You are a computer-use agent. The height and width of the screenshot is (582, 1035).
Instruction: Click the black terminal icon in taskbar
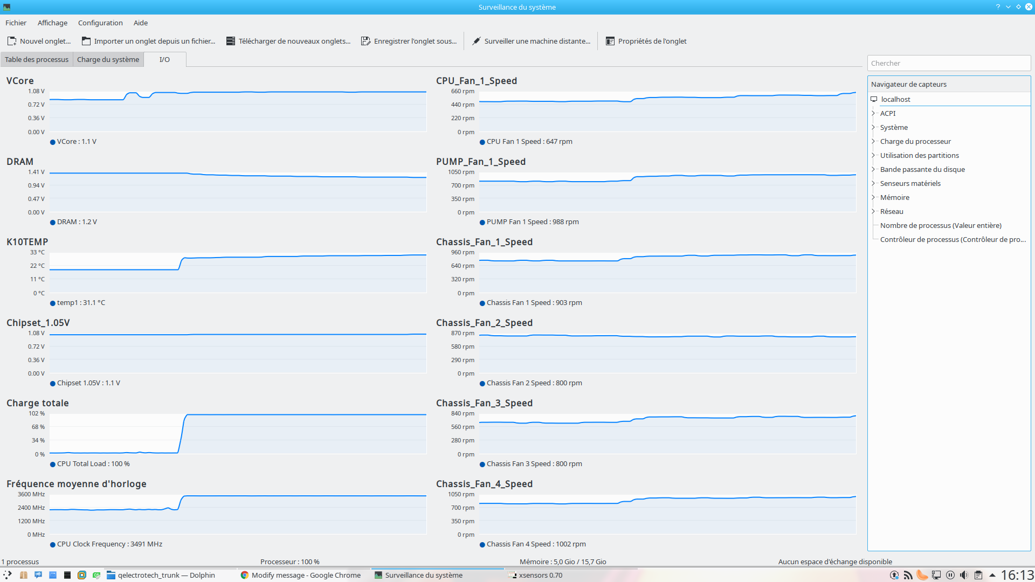(x=67, y=575)
